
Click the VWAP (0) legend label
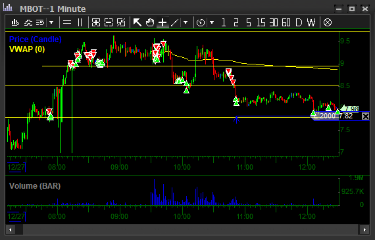coord(27,49)
